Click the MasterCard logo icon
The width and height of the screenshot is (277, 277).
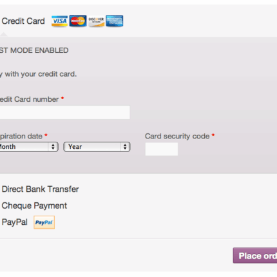pos(78,21)
